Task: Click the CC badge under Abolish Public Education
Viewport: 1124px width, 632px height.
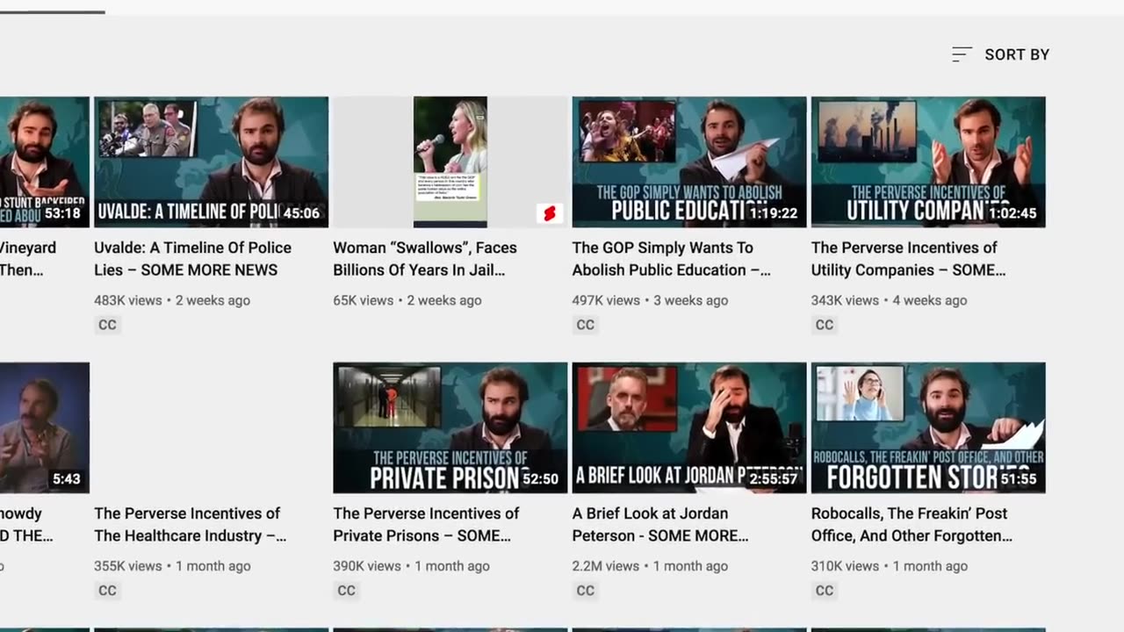Action: [586, 325]
